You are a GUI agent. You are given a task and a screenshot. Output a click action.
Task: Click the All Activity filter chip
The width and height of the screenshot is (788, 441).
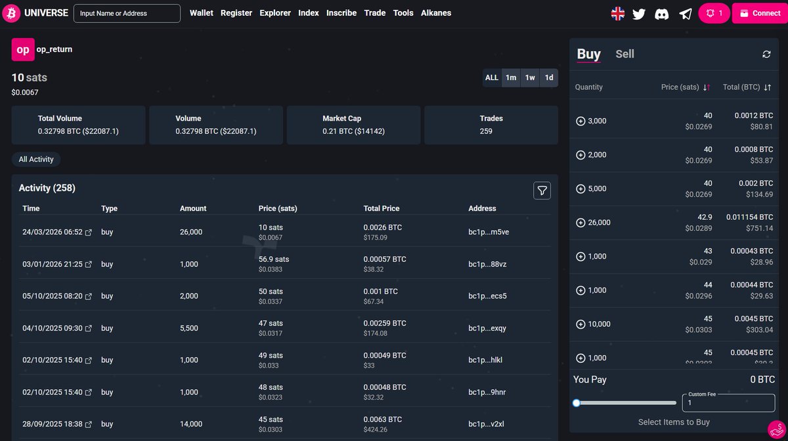click(36, 159)
